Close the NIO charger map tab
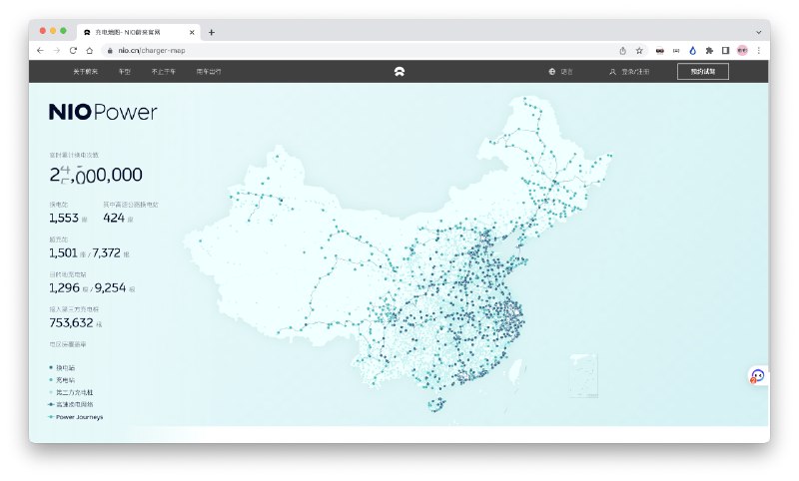 [x=192, y=32]
